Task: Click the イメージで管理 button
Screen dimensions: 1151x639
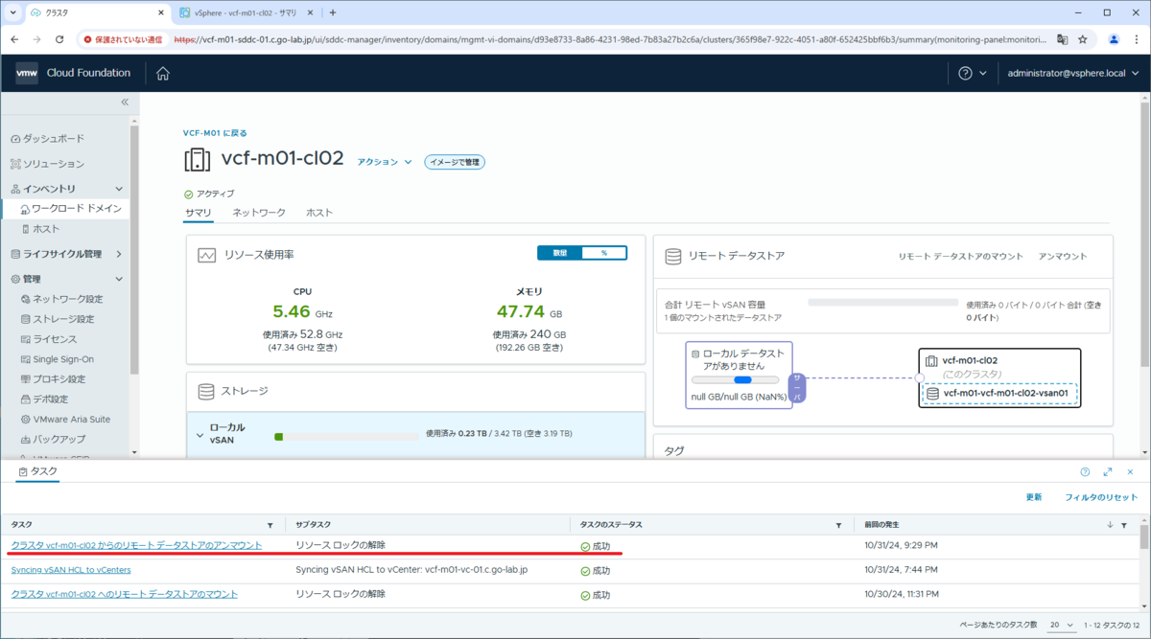Action: (455, 162)
